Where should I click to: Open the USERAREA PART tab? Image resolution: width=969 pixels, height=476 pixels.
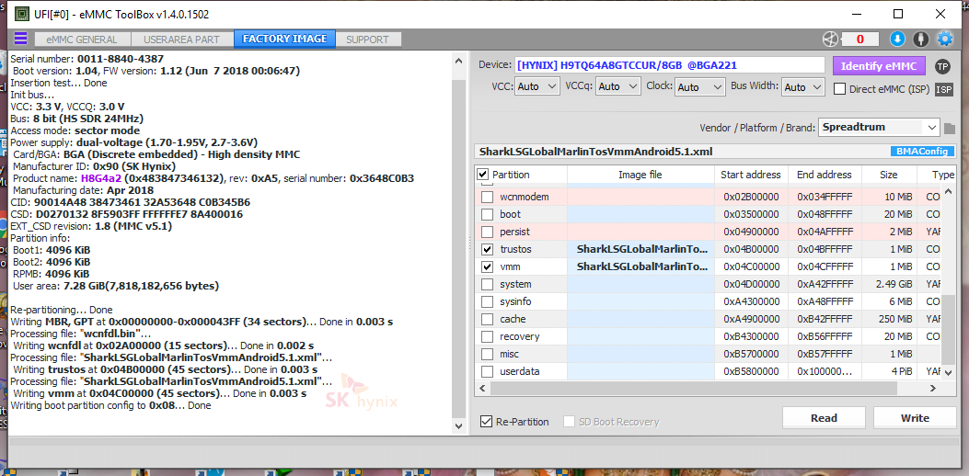181,40
